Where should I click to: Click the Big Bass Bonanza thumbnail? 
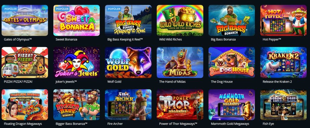[x=232, y=20]
